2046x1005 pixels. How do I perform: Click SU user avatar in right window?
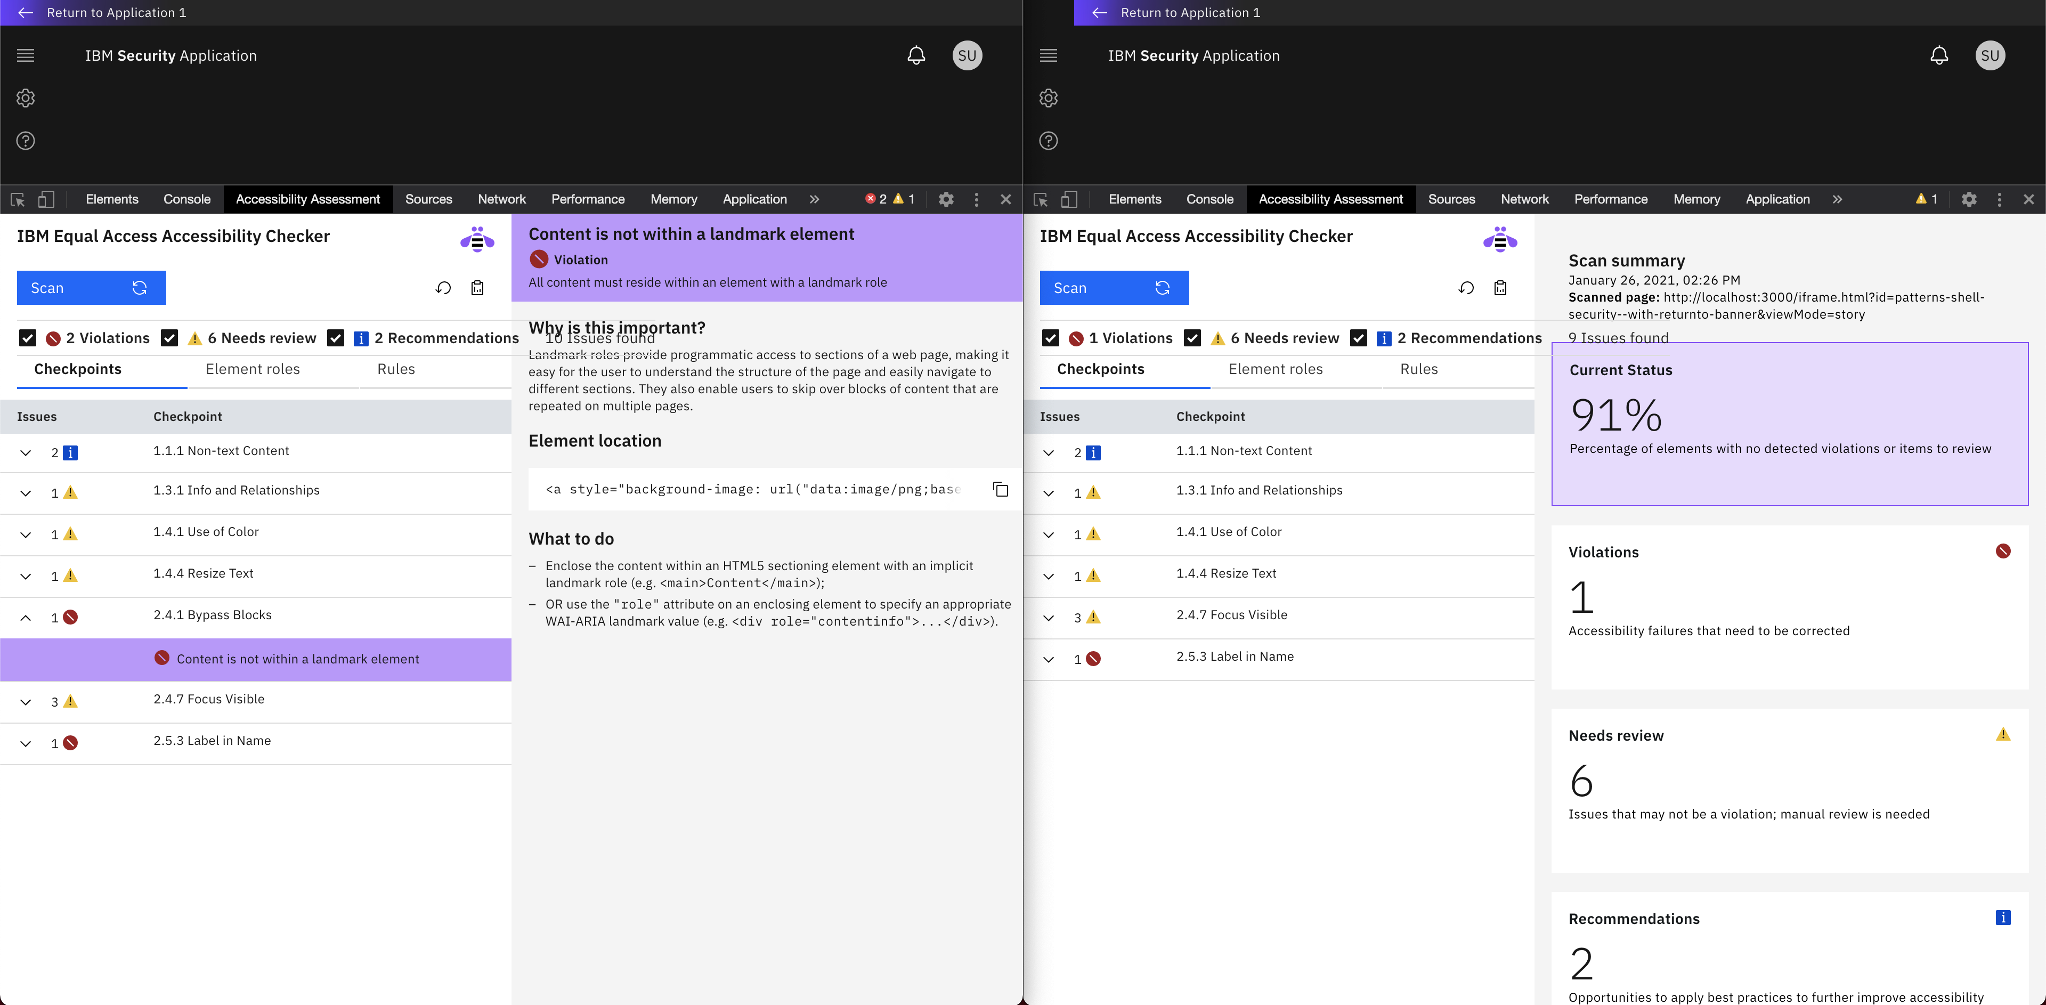point(1990,55)
